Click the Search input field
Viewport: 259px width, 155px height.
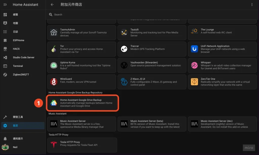[101, 14]
